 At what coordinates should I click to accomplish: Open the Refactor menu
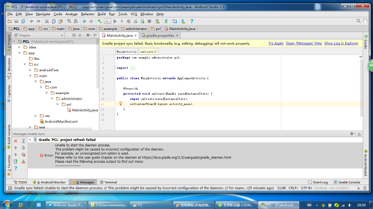[x=87, y=14]
